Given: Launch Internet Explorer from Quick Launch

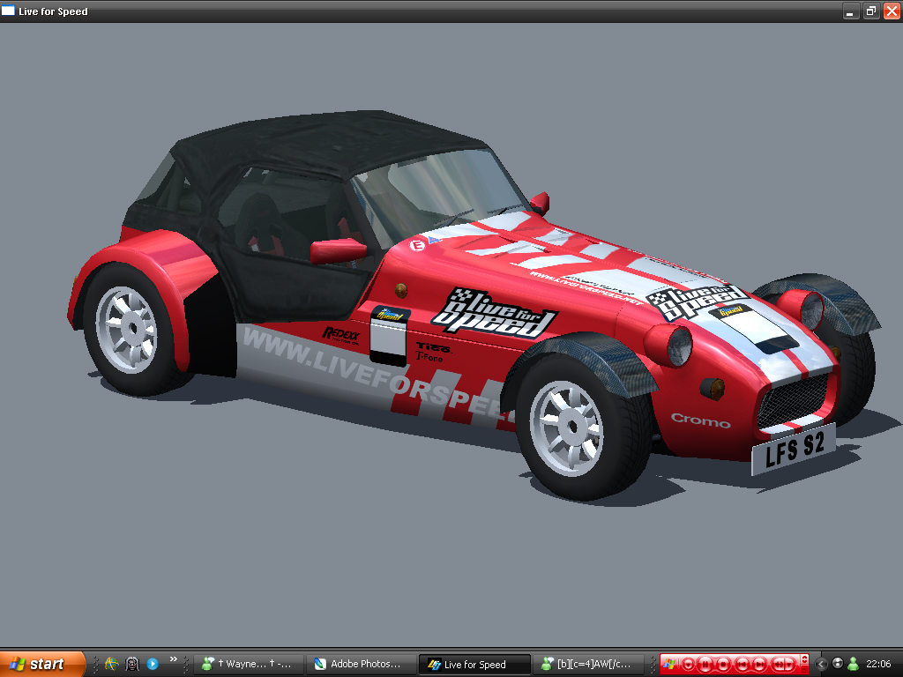Looking at the screenshot, I should coord(111,664).
